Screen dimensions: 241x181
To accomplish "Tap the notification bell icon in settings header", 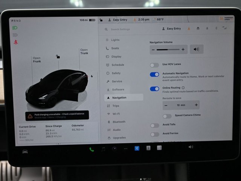I will (x=207, y=28).
